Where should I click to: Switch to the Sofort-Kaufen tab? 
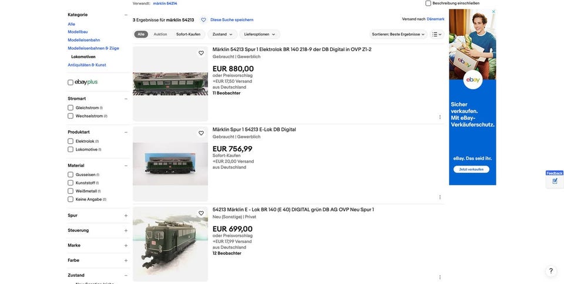pyautogui.click(x=188, y=35)
